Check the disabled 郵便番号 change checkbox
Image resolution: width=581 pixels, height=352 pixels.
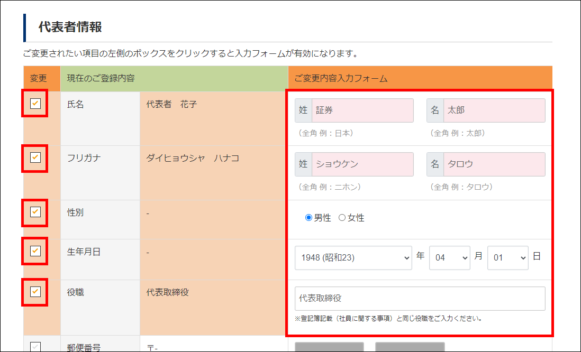35,347
